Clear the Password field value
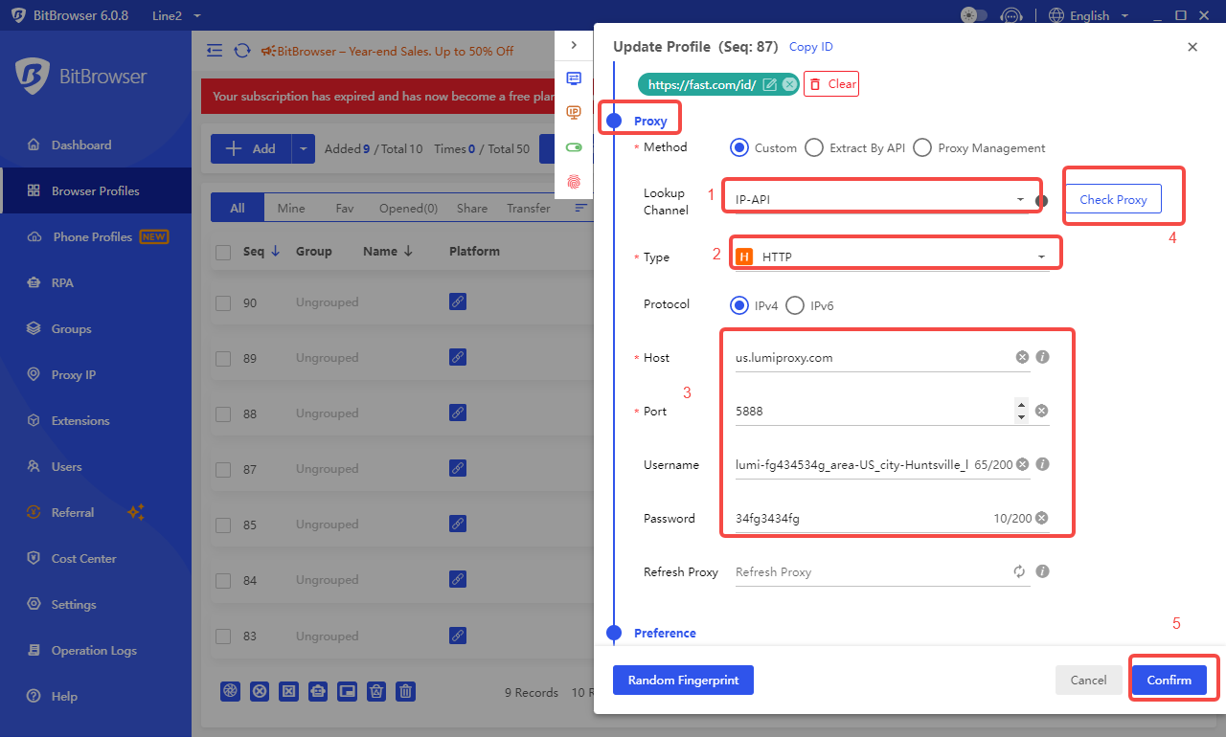The width and height of the screenshot is (1226, 737). [x=1042, y=518]
